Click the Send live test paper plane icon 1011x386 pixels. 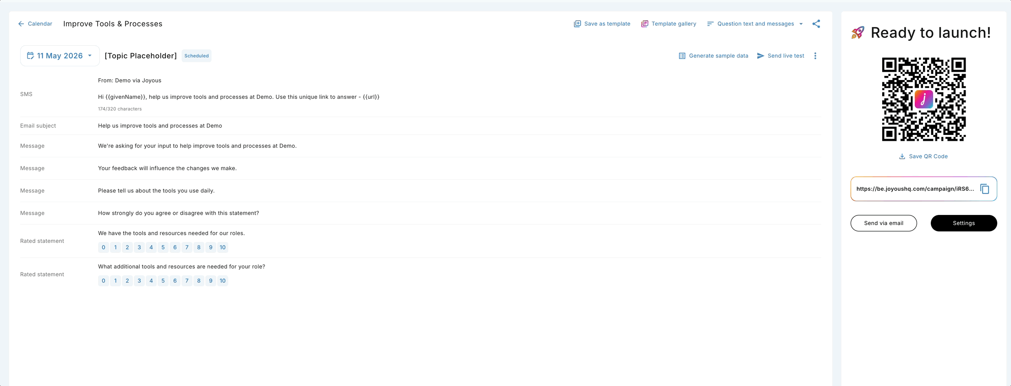(x=760, y=56)
